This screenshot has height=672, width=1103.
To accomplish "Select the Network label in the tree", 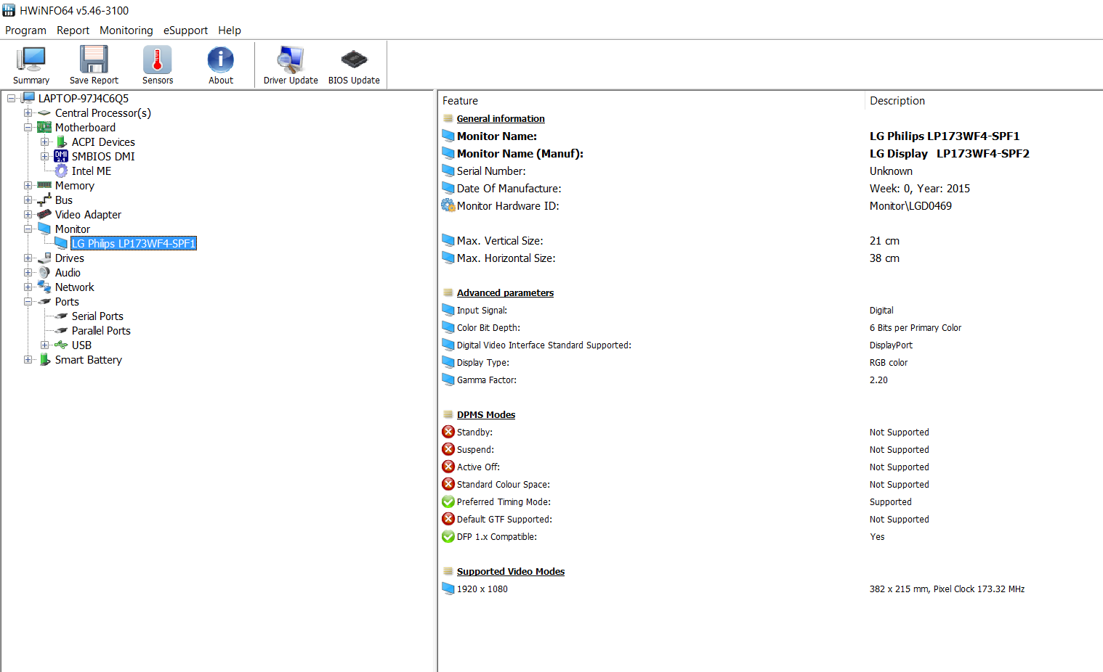I will (75, 287).
